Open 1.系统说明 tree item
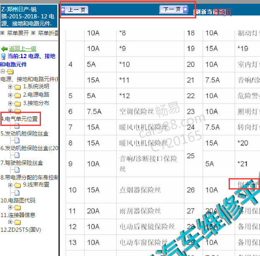Viewport: 260px width, 256px height. 36,86
